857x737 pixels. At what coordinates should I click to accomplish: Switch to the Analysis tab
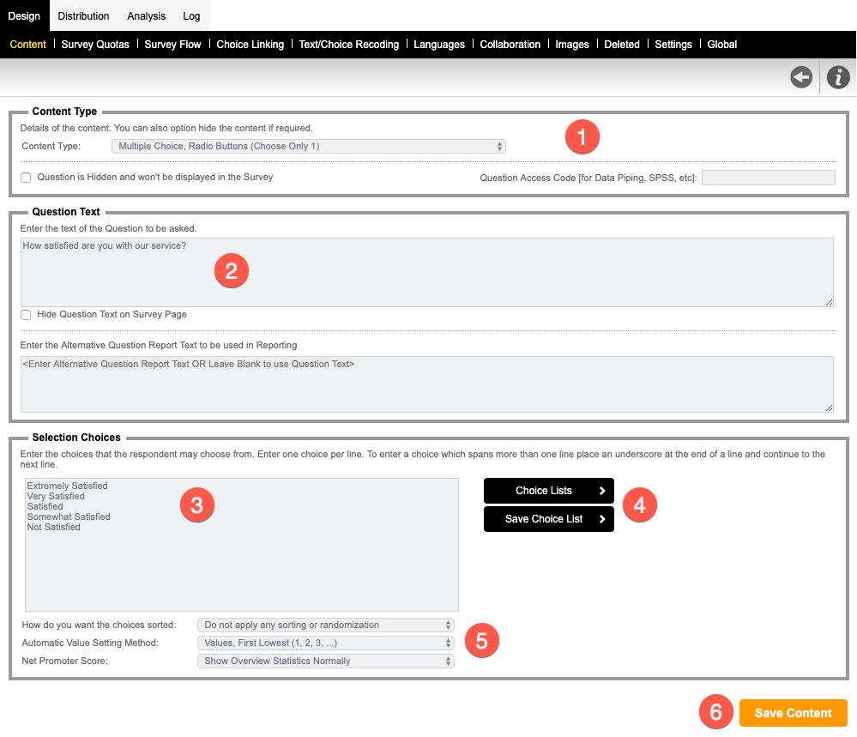pyautogui.click(x=147, y=16)
